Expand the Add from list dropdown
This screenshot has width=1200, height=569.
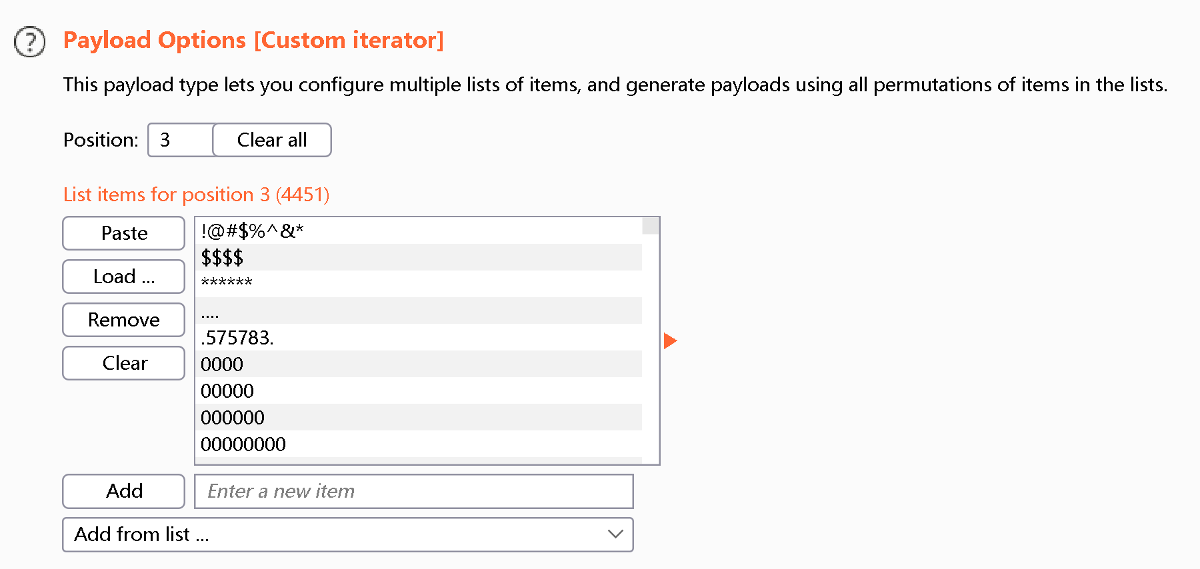tap(347, 534)
